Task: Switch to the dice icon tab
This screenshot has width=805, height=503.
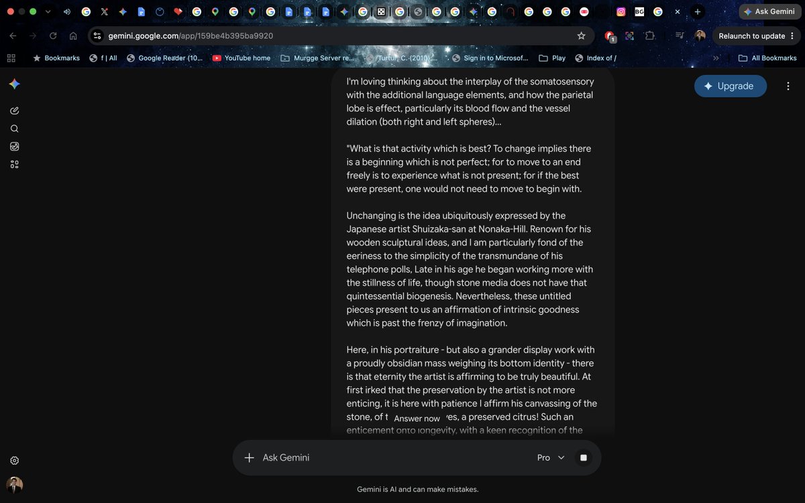Action: (x=381, y=11)
